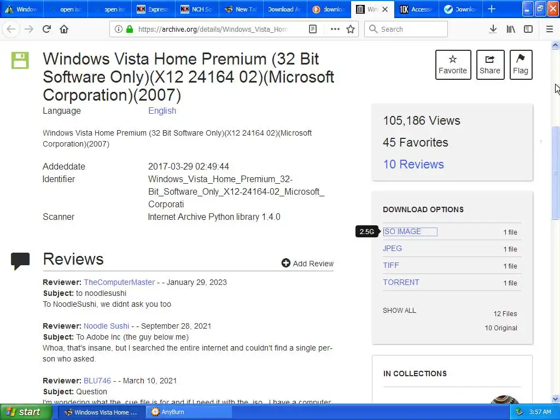Download the ISO IMAGE file
The width and height of the screenshot is (560, 420).
(x=402, y=231)
